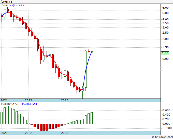Click the -0.200 MACD axis label
This screenshot has height=139, width=173.
click(x=166, y=128)
